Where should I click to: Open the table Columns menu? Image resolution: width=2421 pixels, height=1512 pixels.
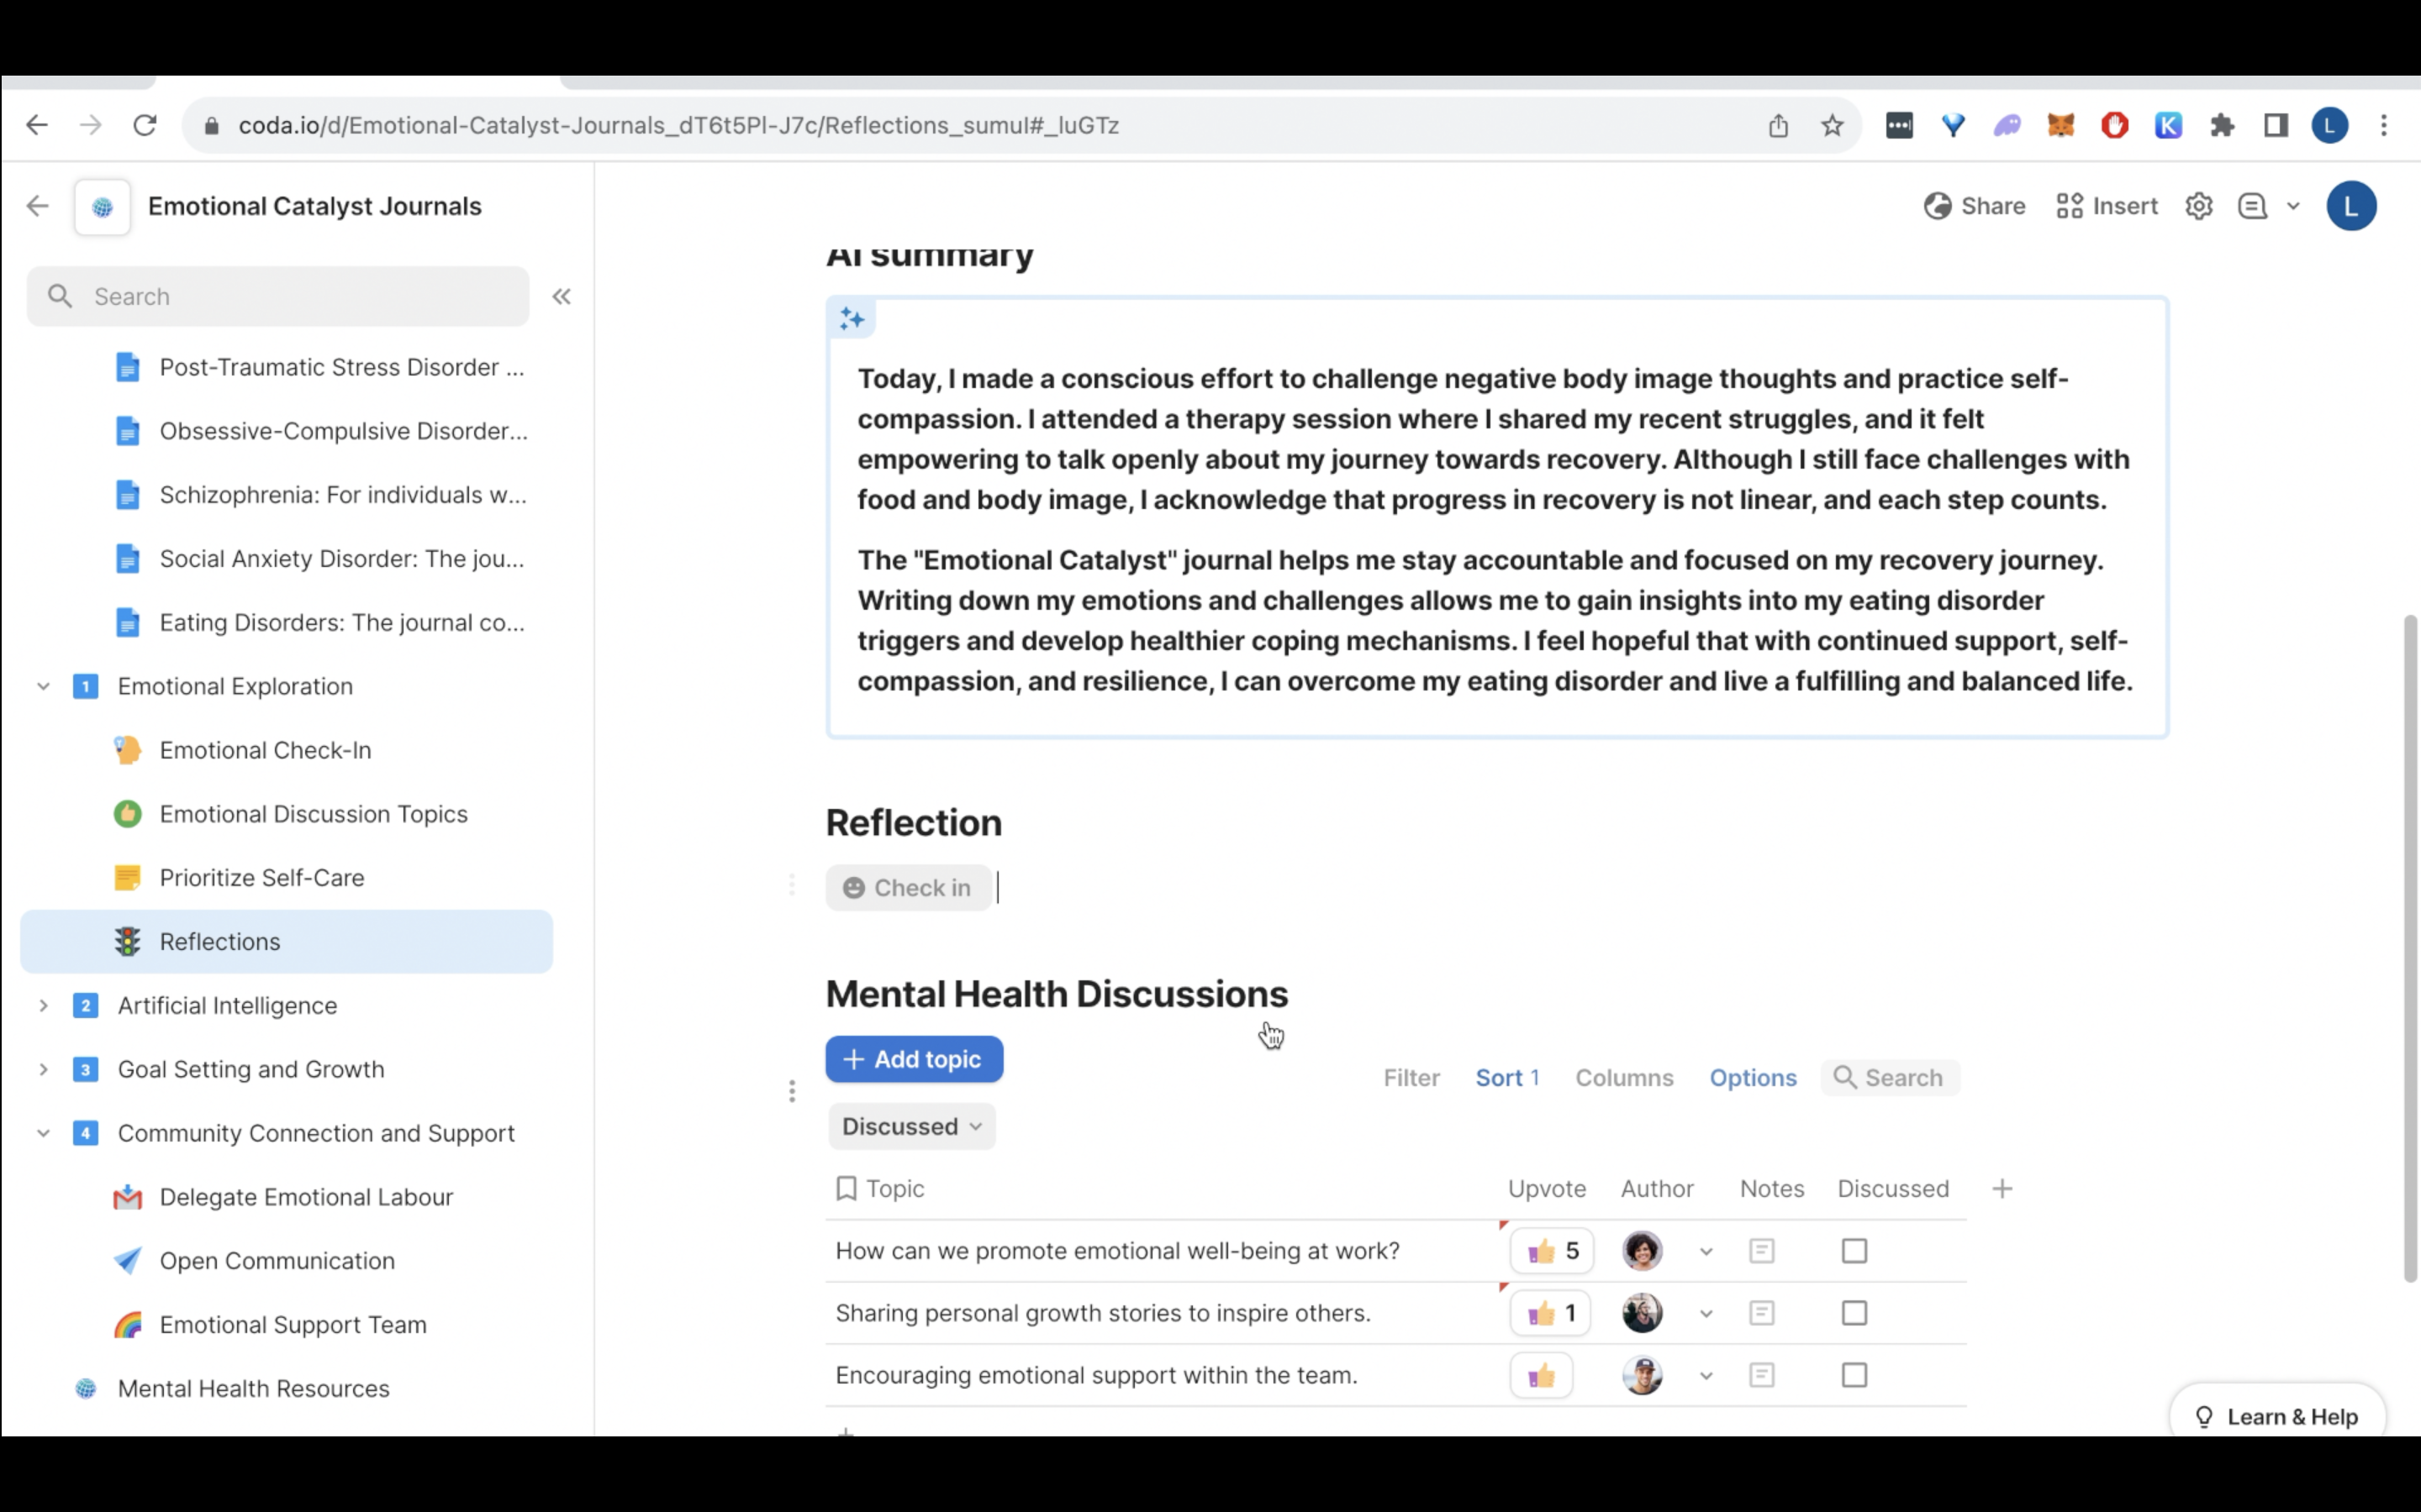(x=1624, y=1078)
